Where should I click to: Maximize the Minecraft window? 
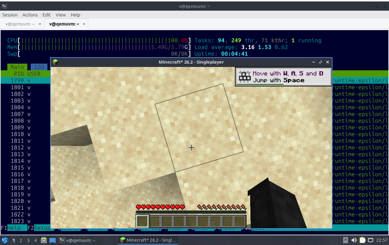[x=321, y=62]
